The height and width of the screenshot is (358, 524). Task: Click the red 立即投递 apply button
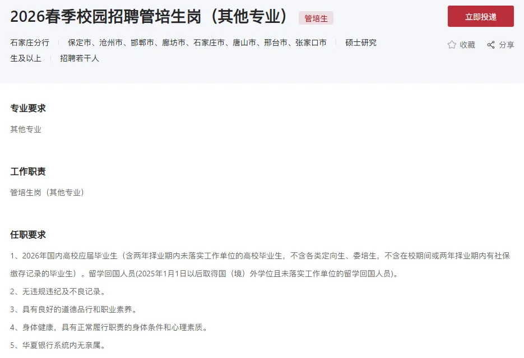(480, 16)
